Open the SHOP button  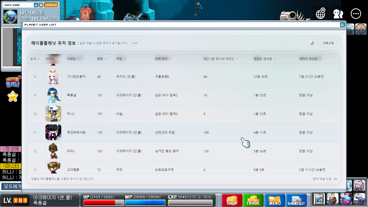click(x=232, y=200)
